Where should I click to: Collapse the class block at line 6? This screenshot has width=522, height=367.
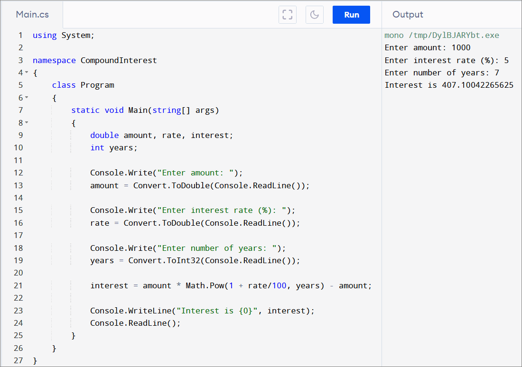(27, 98)
